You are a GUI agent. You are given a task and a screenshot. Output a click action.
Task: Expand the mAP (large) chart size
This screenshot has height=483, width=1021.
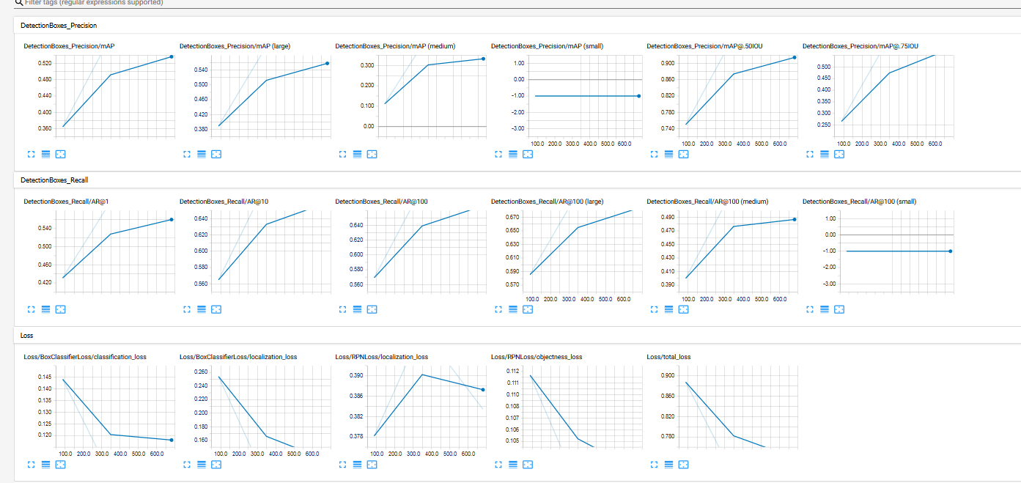[187, 154]
